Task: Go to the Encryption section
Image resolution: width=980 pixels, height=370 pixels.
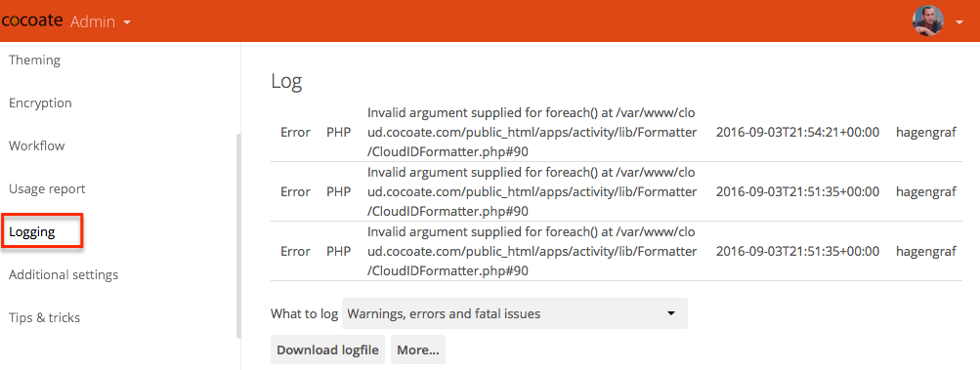Action: click(x=40, y=103)
